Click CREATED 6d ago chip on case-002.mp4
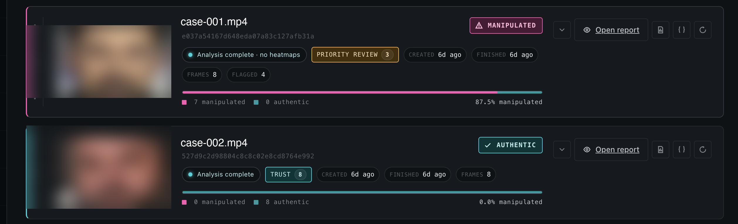This screenshot has width=738, height=224. [x=348, y=174]
